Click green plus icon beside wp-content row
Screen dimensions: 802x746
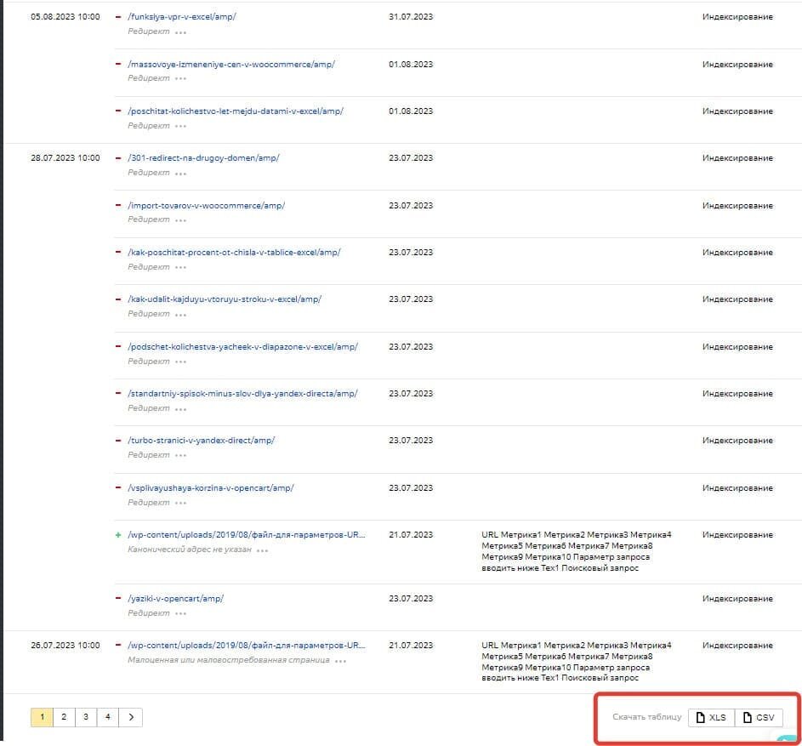(x=118, y=535)
